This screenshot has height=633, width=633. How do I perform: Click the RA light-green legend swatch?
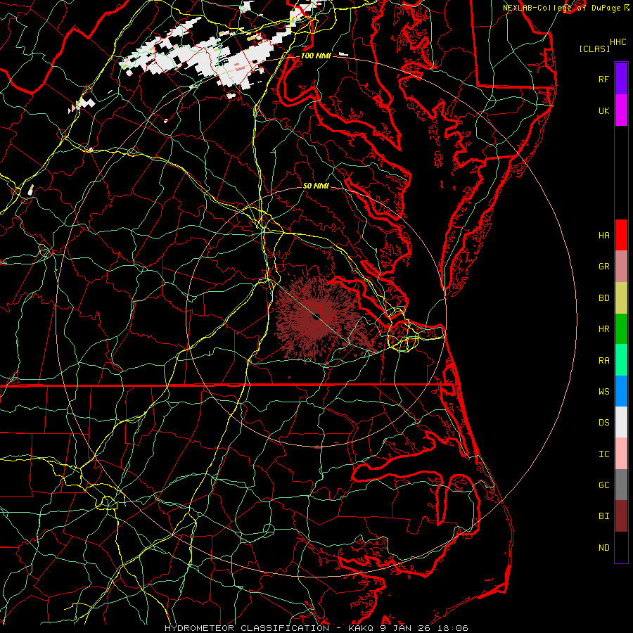621,360
